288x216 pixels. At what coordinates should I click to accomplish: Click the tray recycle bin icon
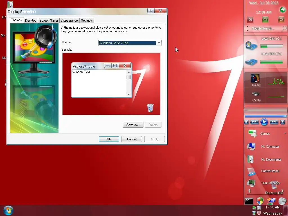click(x=254, y=213)
